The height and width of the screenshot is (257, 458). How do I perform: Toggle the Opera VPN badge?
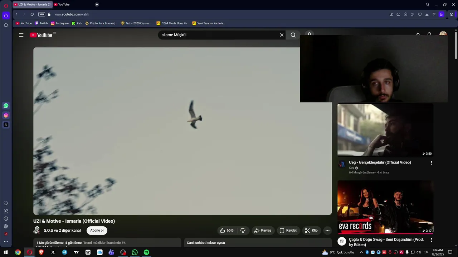click(42, 14)
